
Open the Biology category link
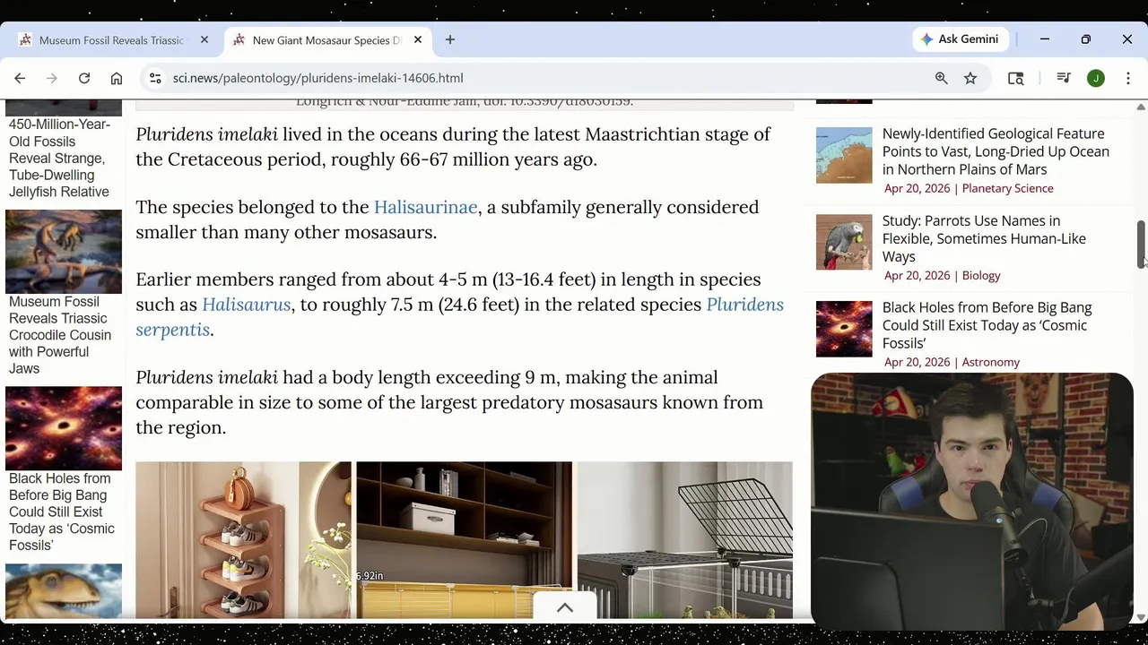981,275
